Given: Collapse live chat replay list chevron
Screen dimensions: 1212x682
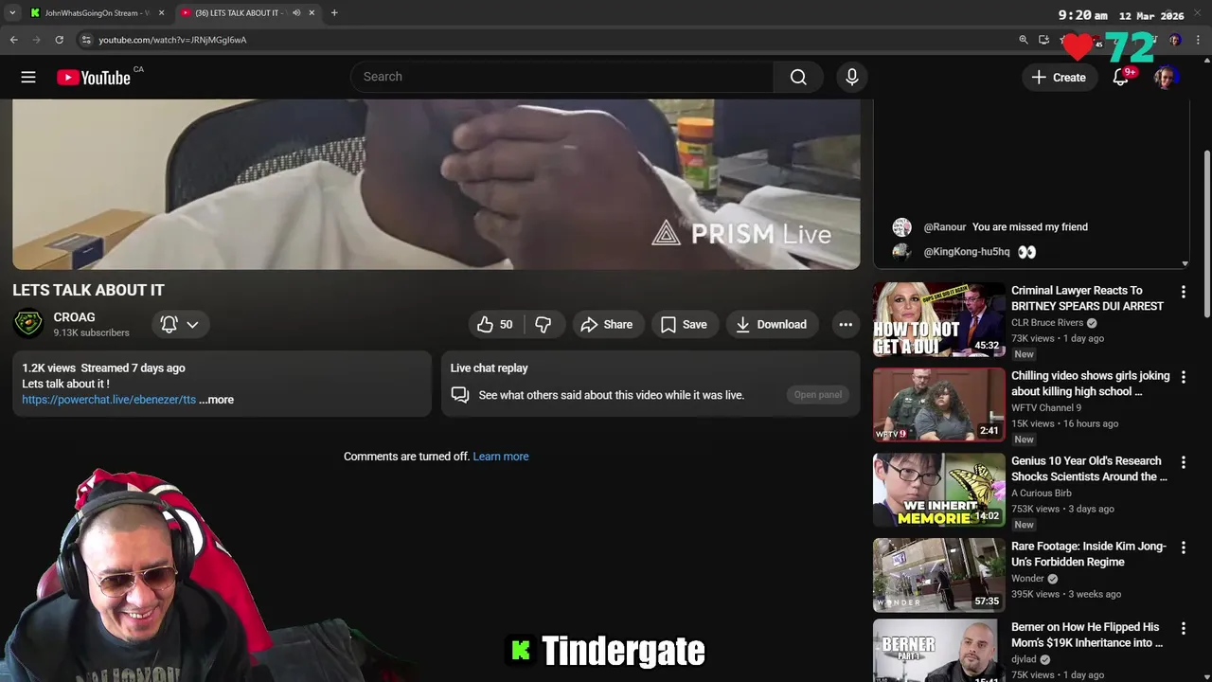Looking at the screenshot, I should (1185, 263).
